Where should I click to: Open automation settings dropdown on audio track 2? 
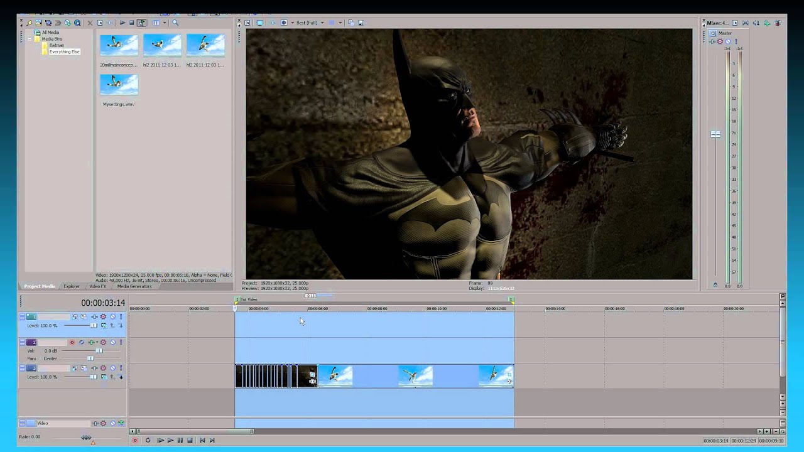pos(103,343)
